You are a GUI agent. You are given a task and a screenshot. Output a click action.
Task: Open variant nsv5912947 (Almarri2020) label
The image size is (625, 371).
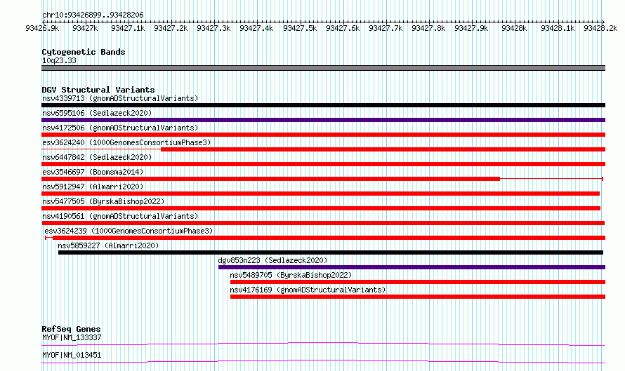pos(93,187)
